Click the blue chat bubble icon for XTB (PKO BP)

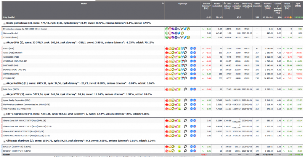(192, 78)
